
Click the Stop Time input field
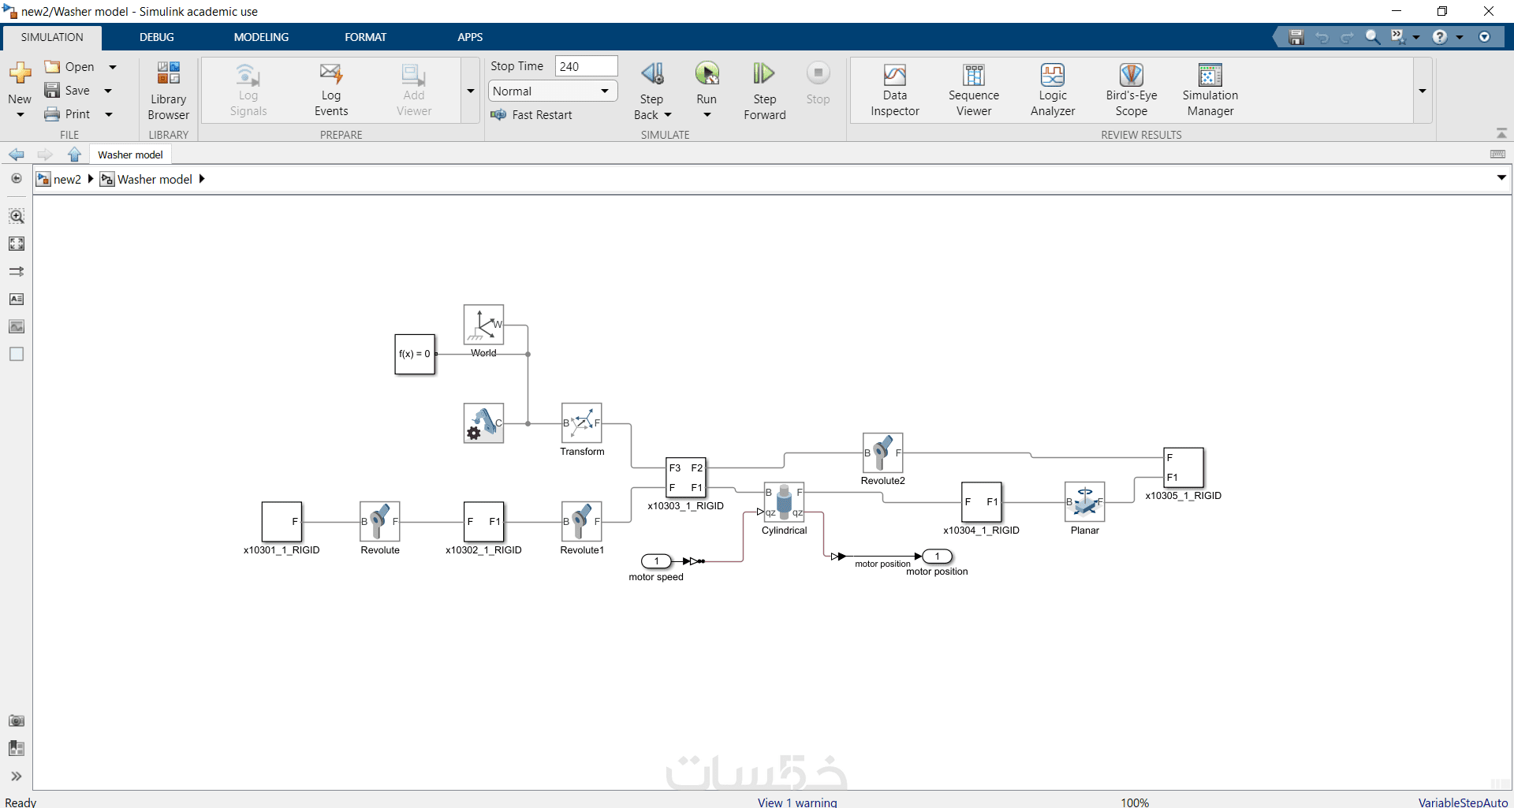pos(586,66)
